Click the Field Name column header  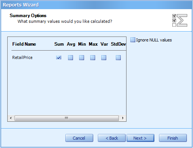24,44
